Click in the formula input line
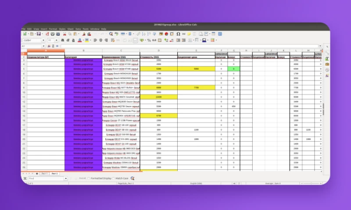Image resolution: width=351 pixels, height=210 pixels. (x=190, y=46)
